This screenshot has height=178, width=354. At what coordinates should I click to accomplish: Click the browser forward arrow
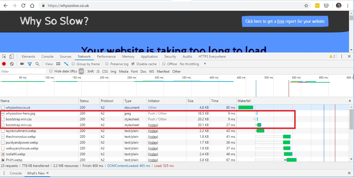pos(14,6)
